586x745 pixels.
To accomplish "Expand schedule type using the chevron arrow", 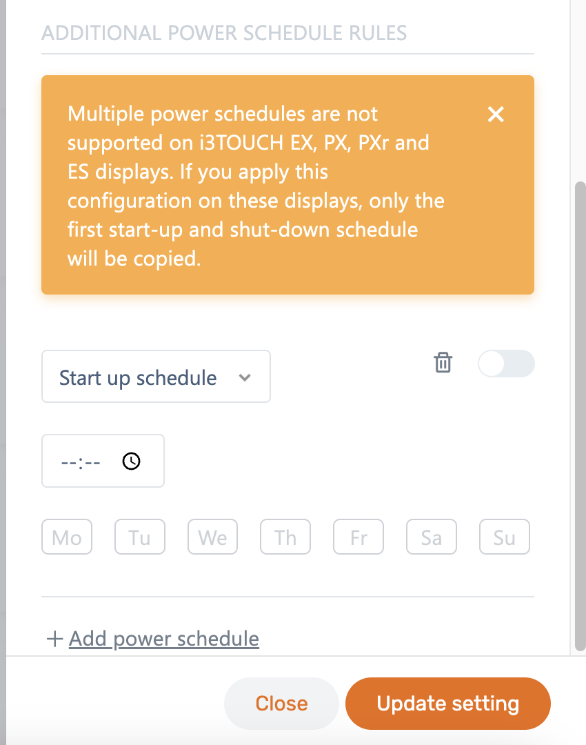I will point(244,378).
